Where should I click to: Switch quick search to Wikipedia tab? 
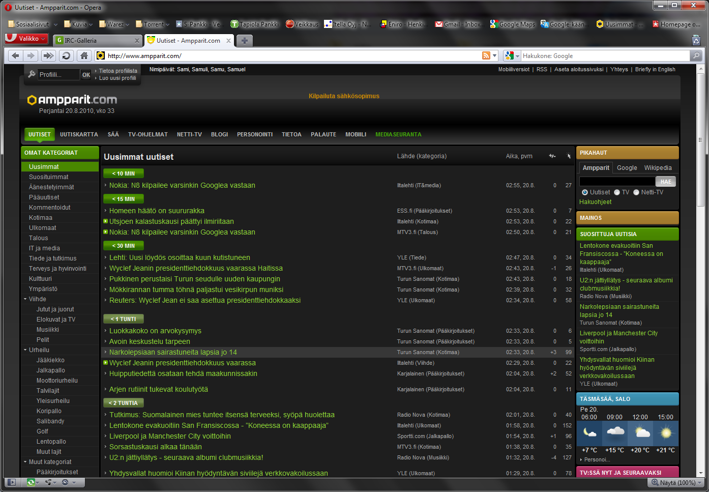[x=658, y=168]
